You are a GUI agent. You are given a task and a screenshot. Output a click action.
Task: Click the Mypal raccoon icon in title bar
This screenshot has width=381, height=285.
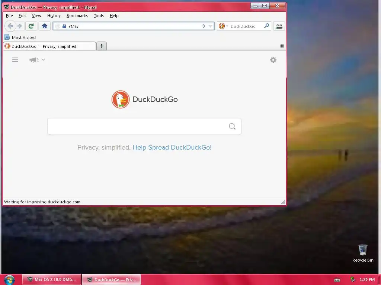(x=7, y=7)
